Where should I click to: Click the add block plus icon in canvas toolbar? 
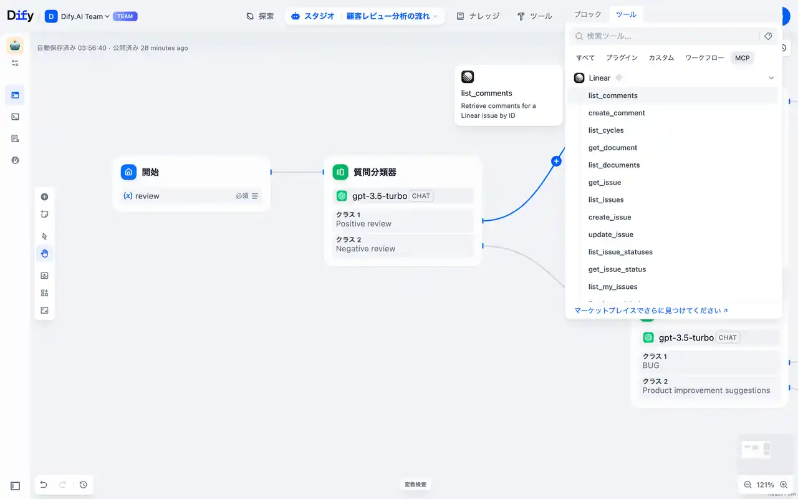pos(44,197)
